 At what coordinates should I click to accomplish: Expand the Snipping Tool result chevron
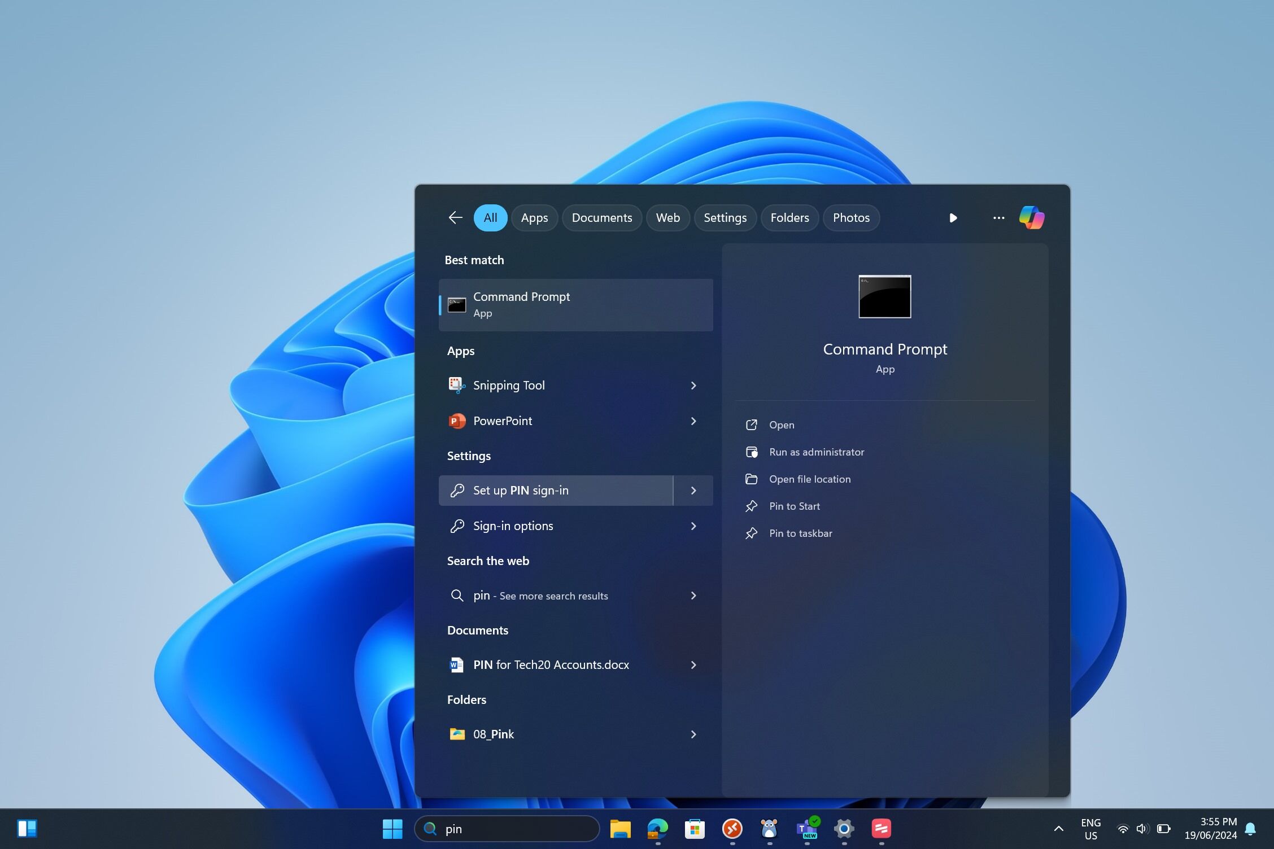click(x=693, y=386)
